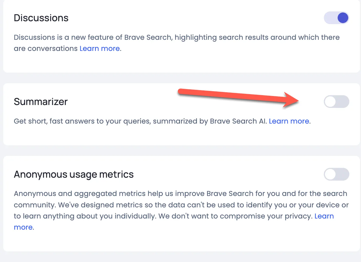Enable the Anonymous usage metrics toggle
The height and width of the screenshot is (262, 361).
pos(336,174)
